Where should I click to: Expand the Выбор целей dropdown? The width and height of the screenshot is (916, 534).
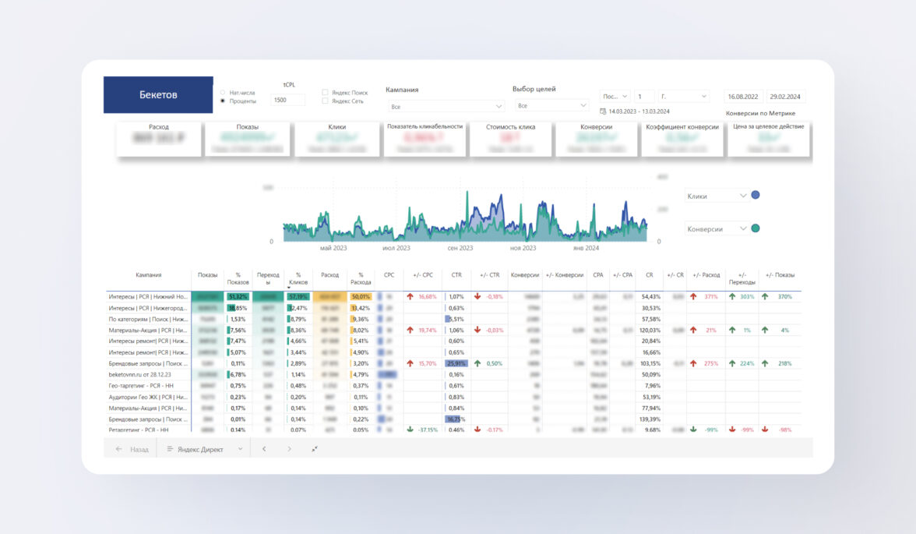coord(552,105)
